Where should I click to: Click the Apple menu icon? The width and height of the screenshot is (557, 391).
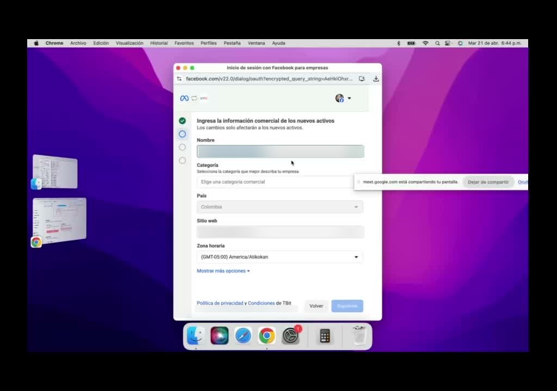click(36, 43)
